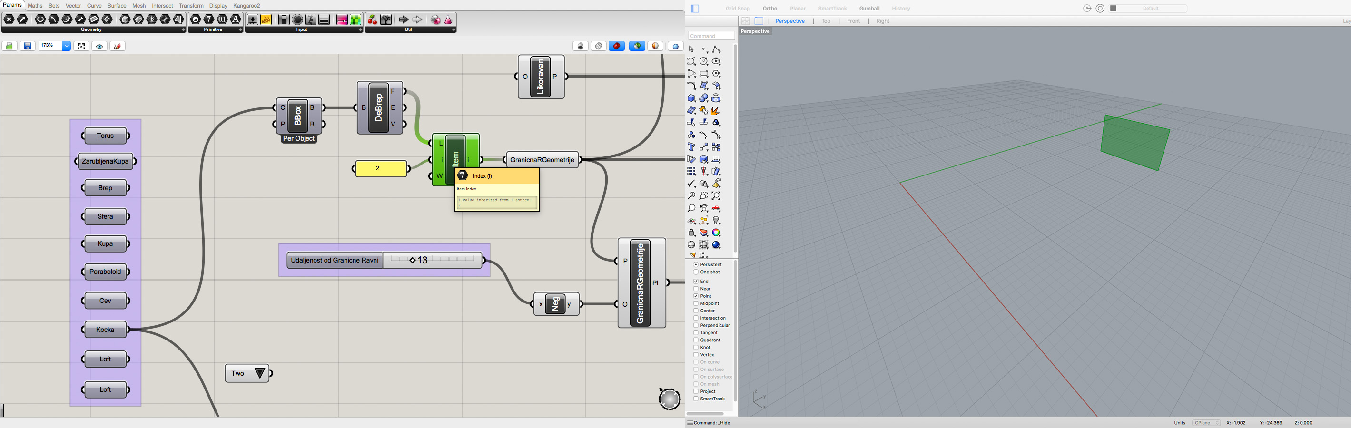Disable the End object snap checkbox
The width and height of the screenshot is (1351, 428).
696,282
